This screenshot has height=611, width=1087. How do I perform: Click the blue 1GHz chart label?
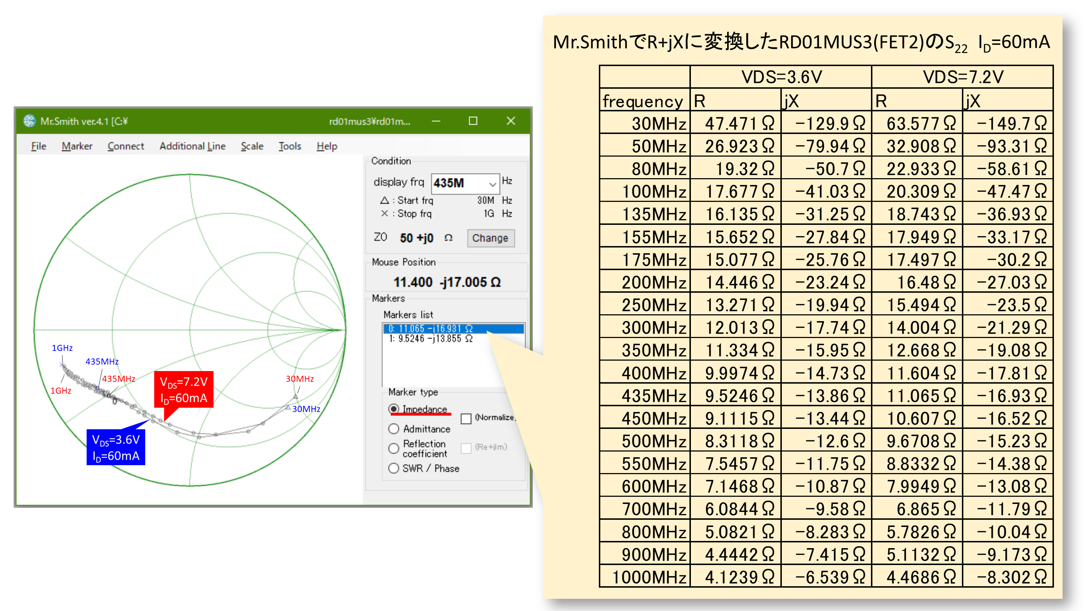(62, 348)
